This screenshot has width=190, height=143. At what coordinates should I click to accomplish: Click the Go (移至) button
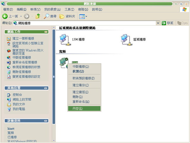[x=168, y=23]
